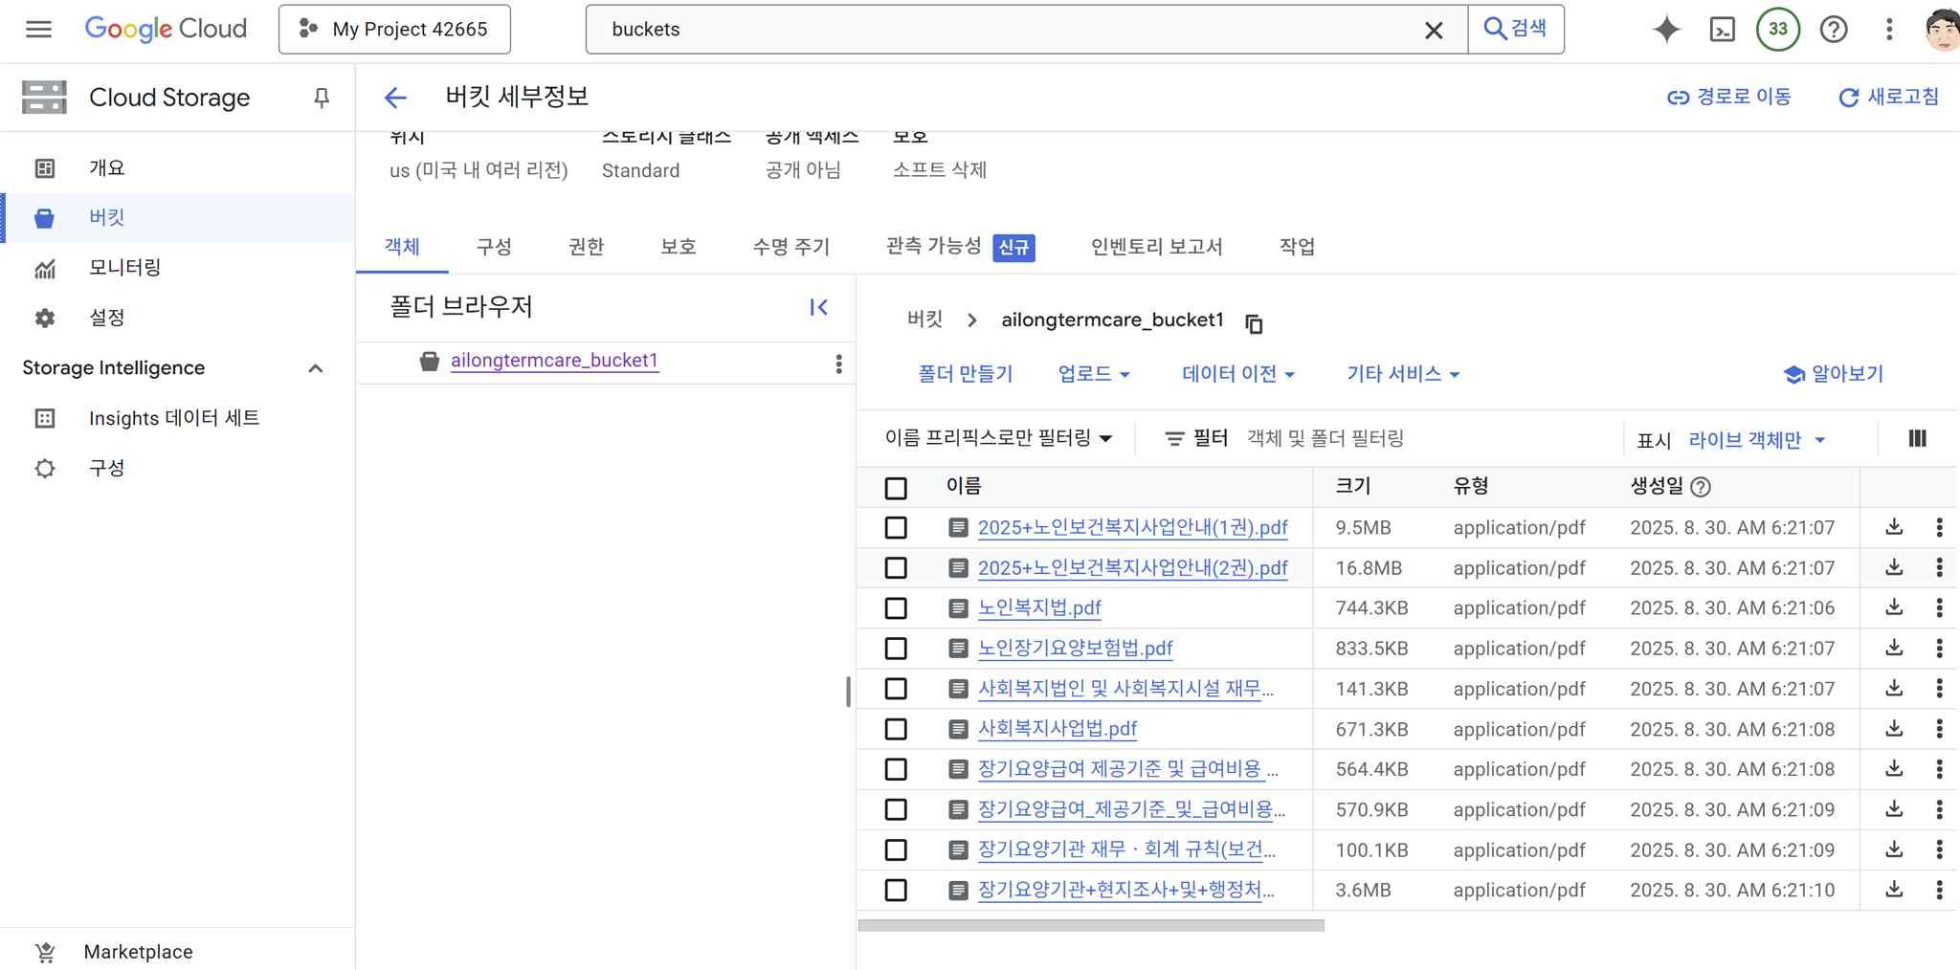
Task: Check the box for 2025+노인보건복지사업안내(2권).pdf
Action: tap(896, 568)
